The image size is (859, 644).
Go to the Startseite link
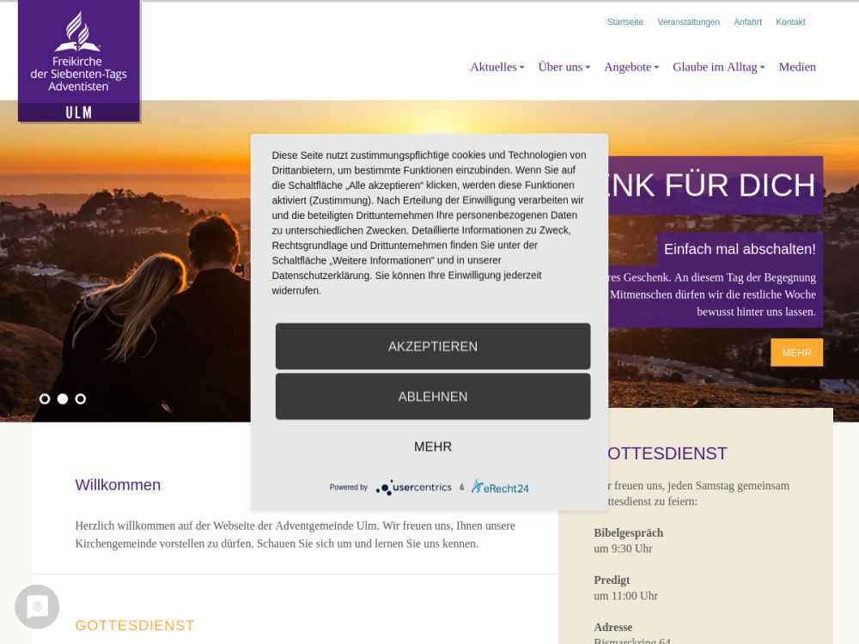(625, 22)
